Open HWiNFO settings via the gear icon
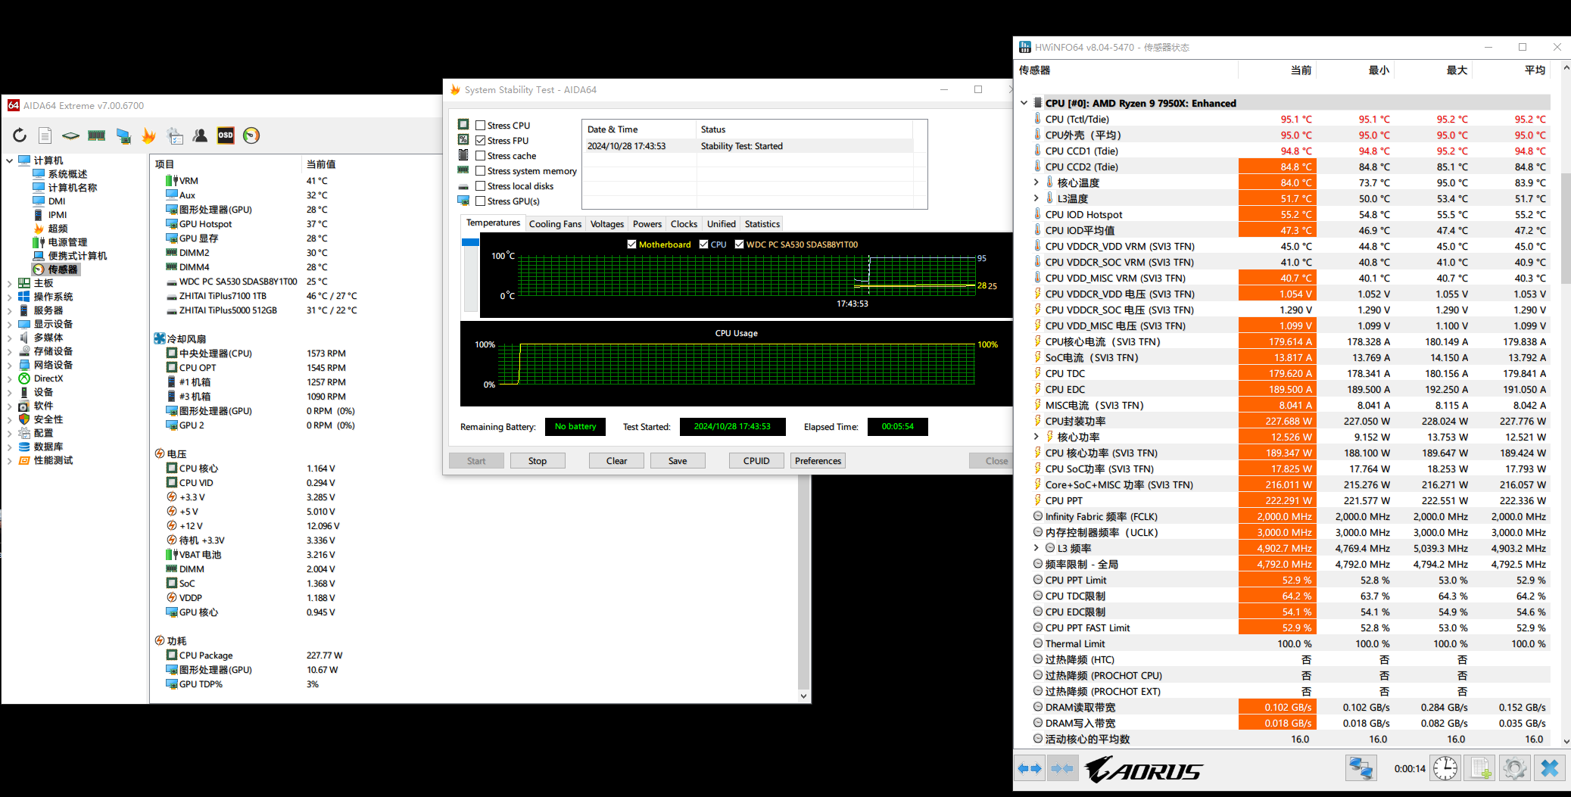The height and width of the screenshot is (797, 1571). [1514, 768]
